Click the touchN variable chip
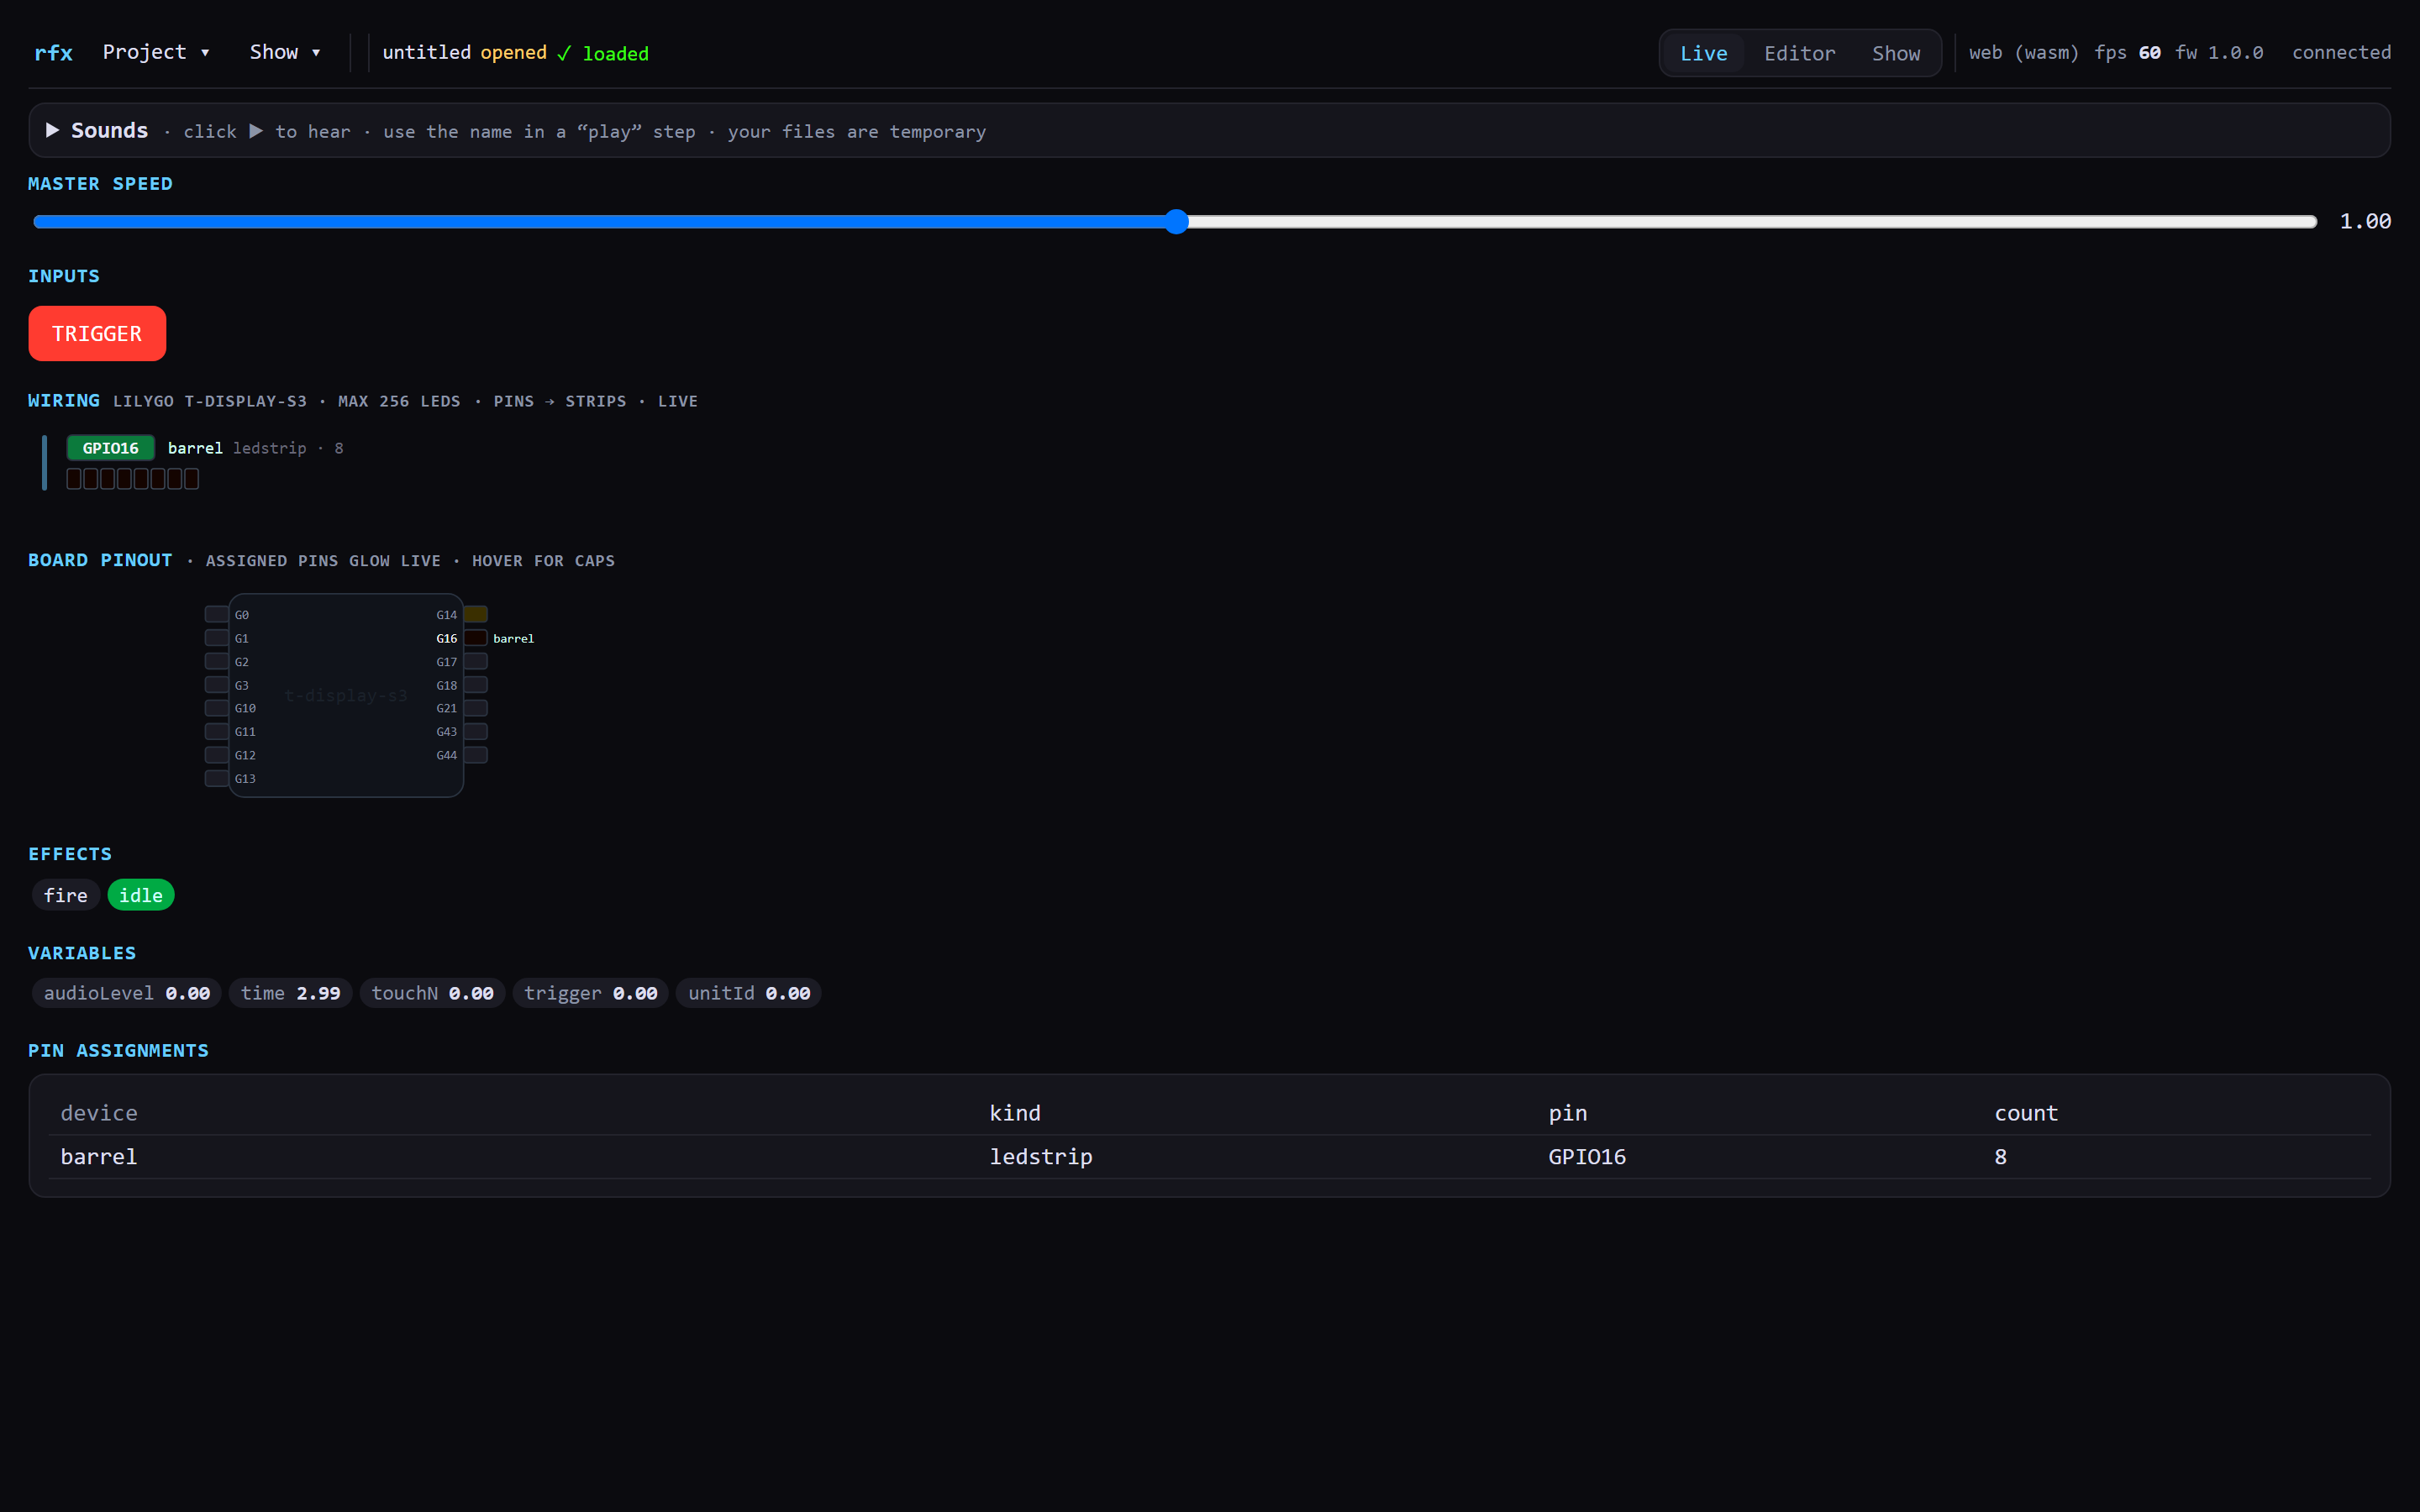This screenshot has width=2420, height=1512. click(x=432, y=993)
